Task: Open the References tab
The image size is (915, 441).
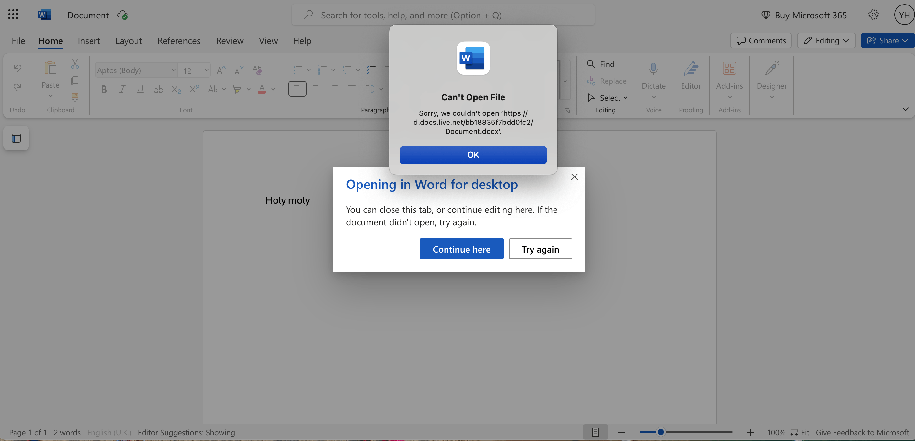Action: 179,41
